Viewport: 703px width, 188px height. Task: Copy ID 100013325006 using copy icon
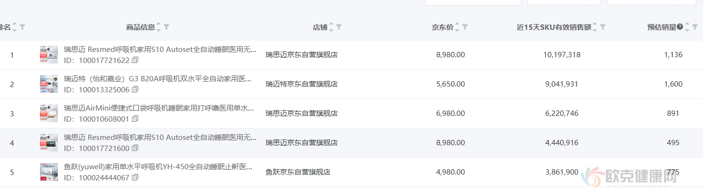coord(135,89)
